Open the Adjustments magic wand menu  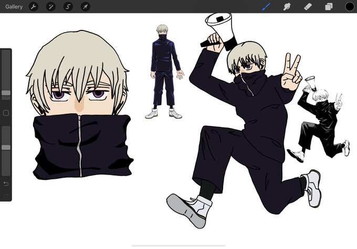(51, 7)
